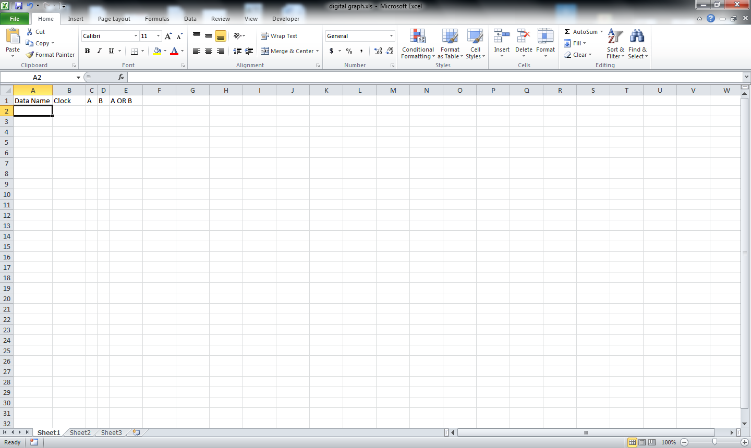Click the Zoom In plus button

(x=745, y=442)
